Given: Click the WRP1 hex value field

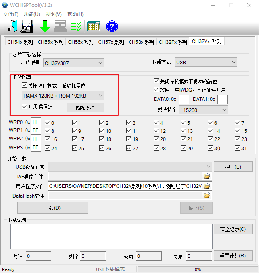Looking at the screenshot, I should point(36,130).
